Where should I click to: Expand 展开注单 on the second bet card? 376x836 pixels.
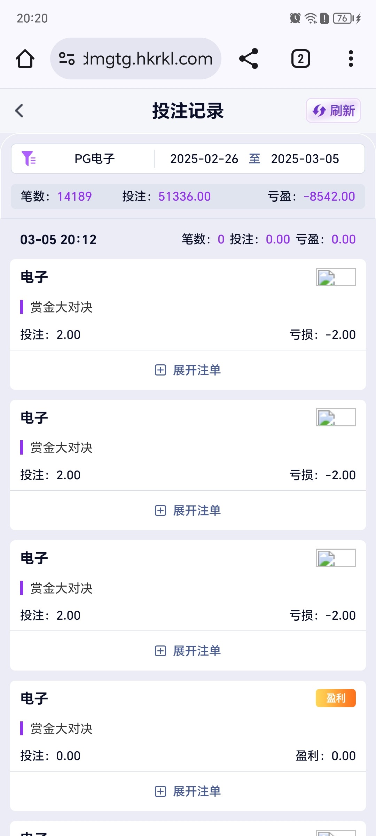coord(188,510)
